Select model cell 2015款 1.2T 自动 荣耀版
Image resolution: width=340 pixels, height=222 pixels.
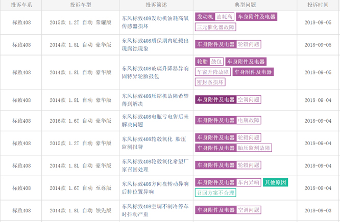tap(81, 22)
